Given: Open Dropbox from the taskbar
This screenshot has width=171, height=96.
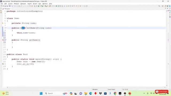Looking at the screenshot, I should click(x=100, y=93).
